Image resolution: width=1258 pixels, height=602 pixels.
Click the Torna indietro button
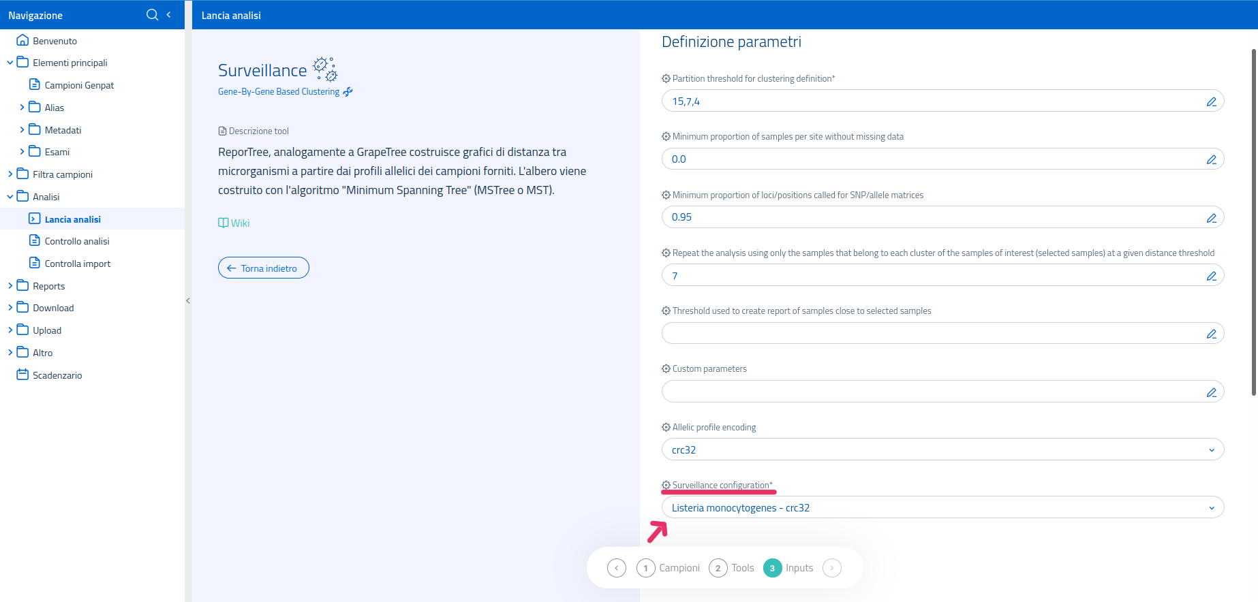coord(263,268)
